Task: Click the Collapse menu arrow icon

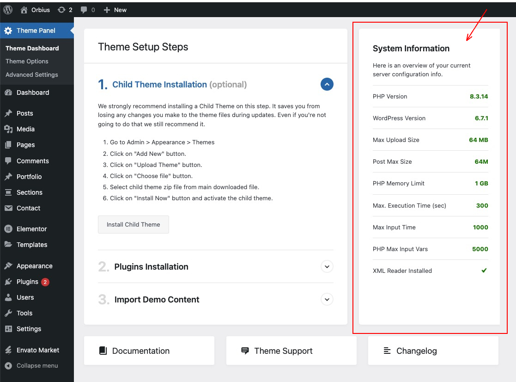Action: point(8,365)
